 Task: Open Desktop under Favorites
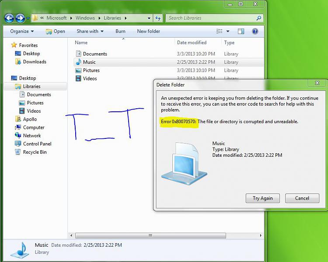click(31, 53)
